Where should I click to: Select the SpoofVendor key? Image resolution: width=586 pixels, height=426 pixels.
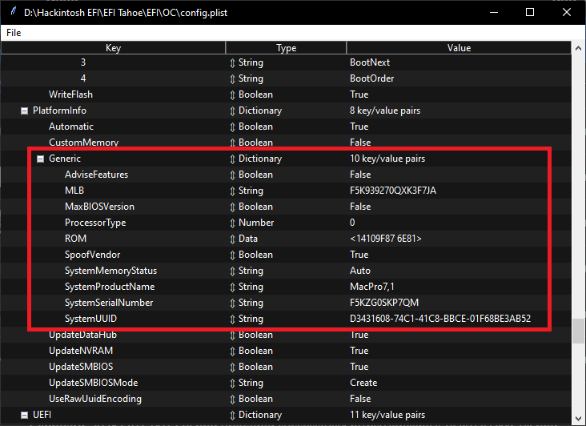92,255
